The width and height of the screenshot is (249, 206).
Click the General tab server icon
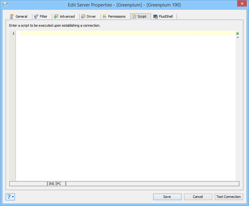pos(12,16)
